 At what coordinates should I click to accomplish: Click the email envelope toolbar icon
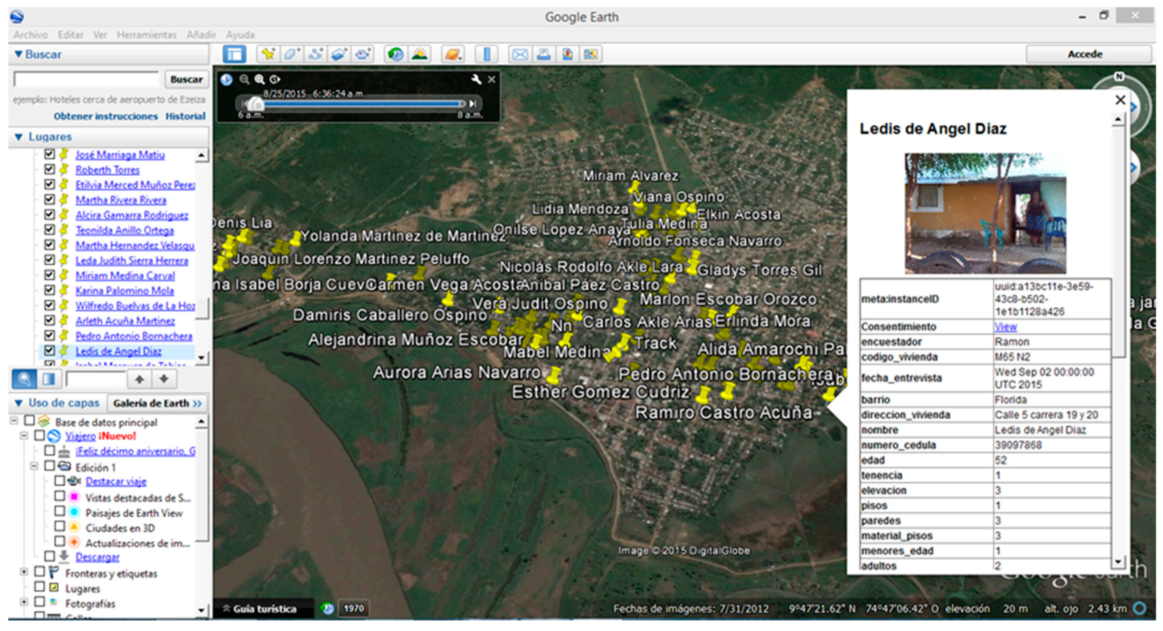pos(520,54)
